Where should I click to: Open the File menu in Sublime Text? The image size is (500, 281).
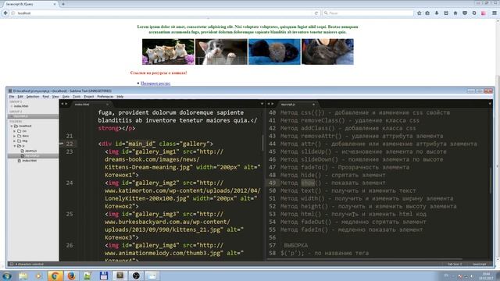click(x=12, y=97)
